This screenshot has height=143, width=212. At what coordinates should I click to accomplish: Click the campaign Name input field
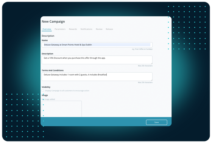click(97, 45)
